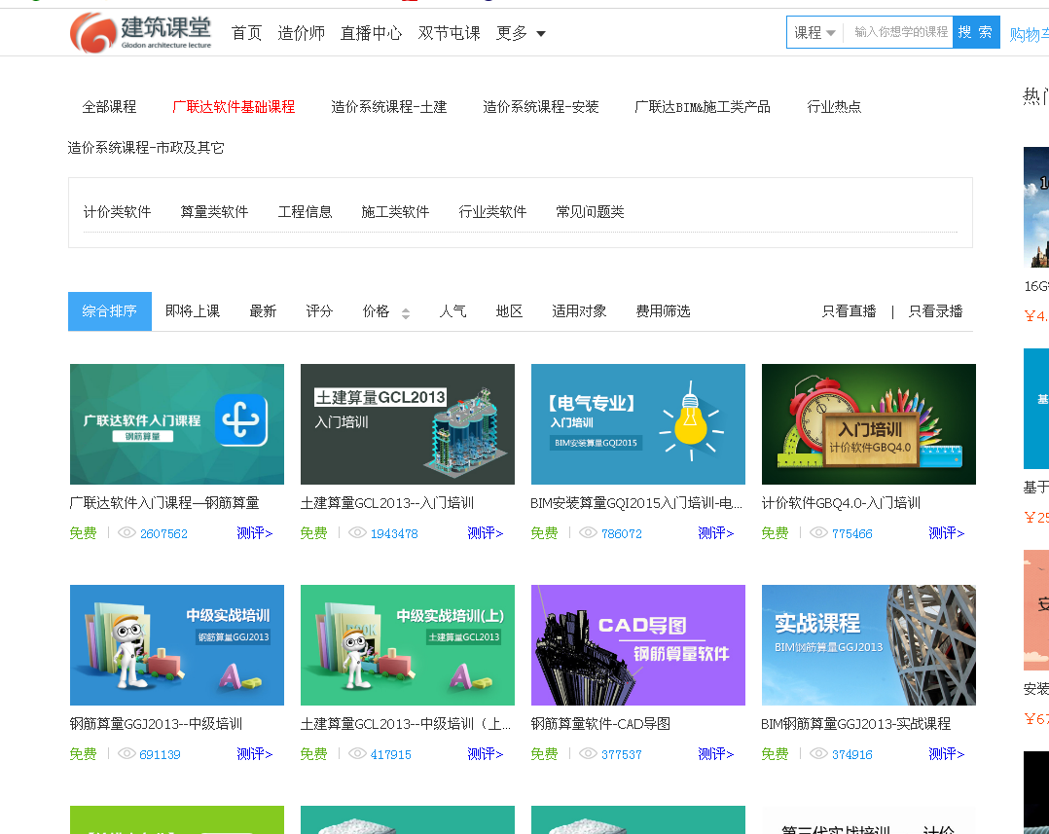The width and height of the screenshot is (1049, 834).
Task: Click 测评> for 计价软件GBQ4.0 course
Action: click(946, 533)
